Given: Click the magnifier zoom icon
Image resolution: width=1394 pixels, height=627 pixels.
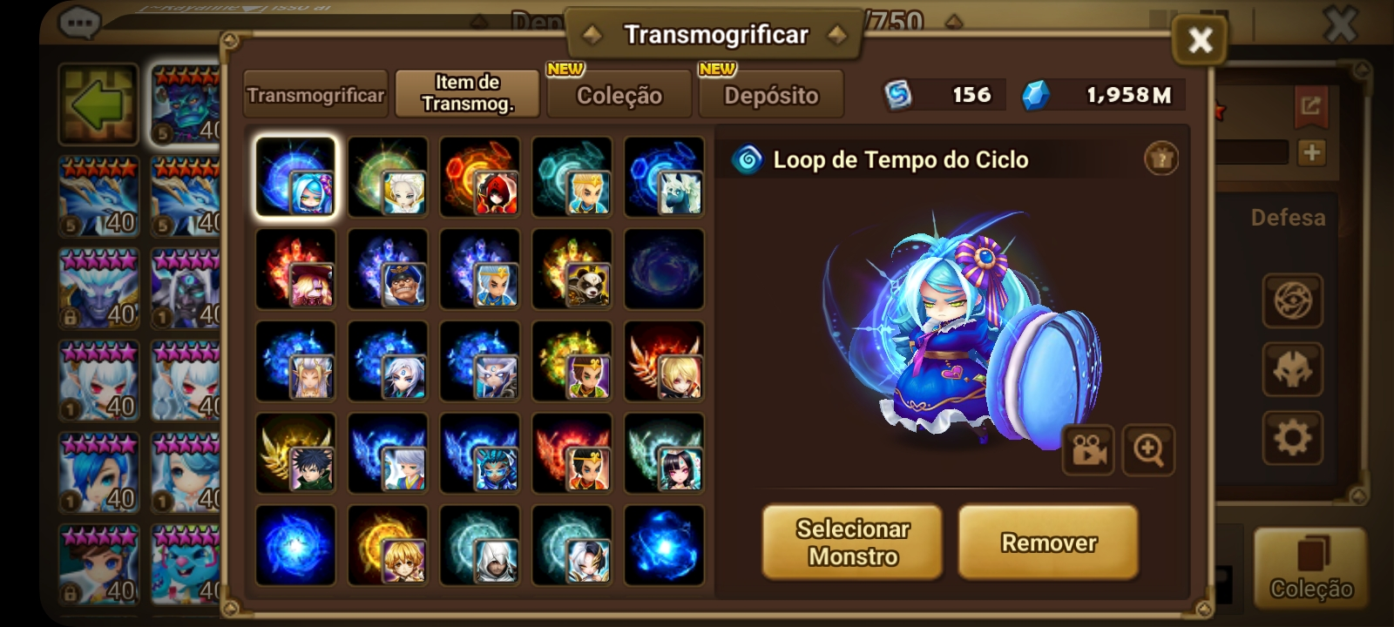Looking at the screenshot, I should 1148,450.
